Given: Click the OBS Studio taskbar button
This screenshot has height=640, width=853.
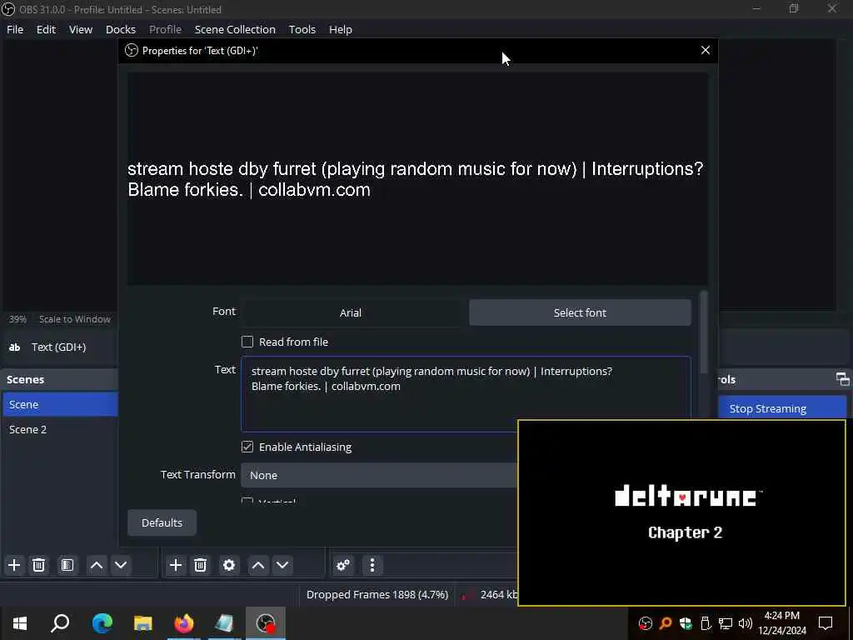Looking at the screenshot, I should [x=266, y=623].
